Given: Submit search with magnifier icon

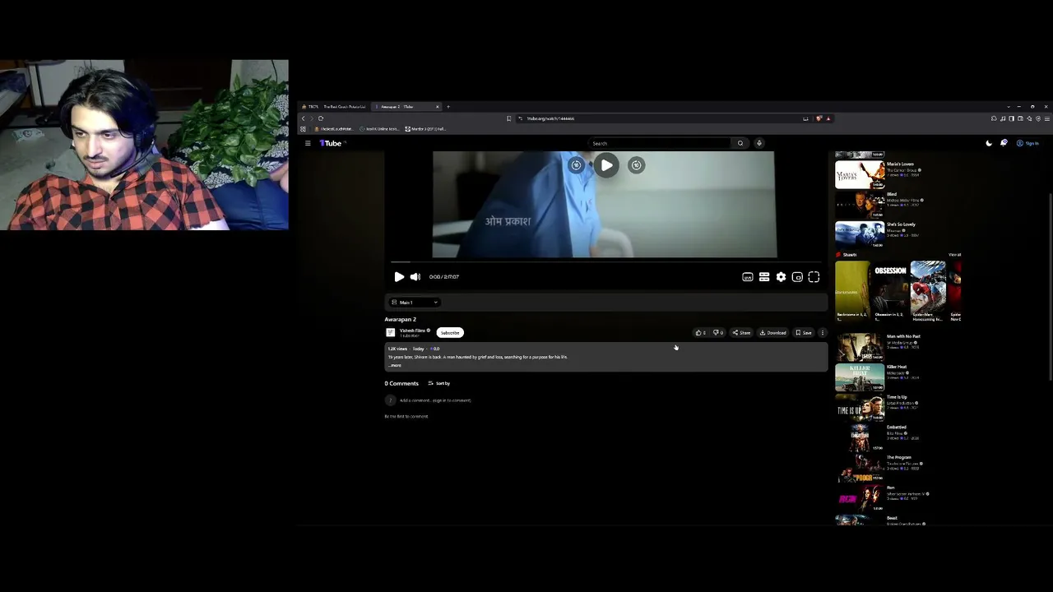Looking at the screenshot, I should pyautogui.click(x=740, y=143).
